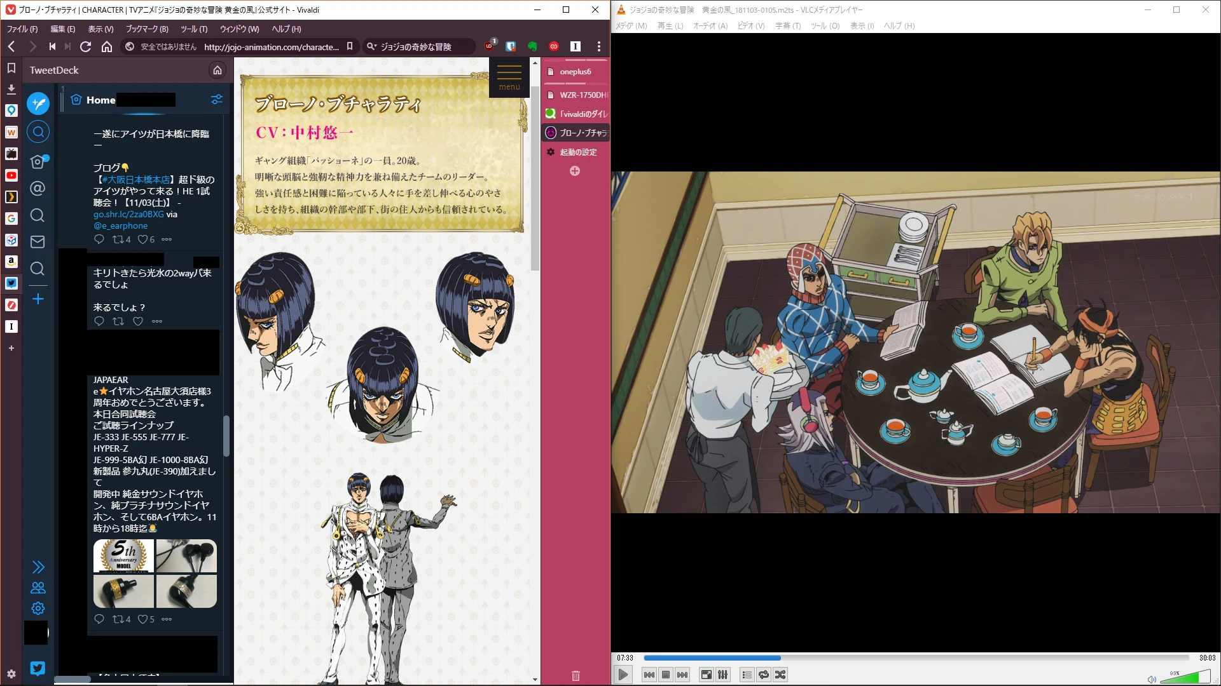Click the TweetDeck panel home button

point(217,70)
